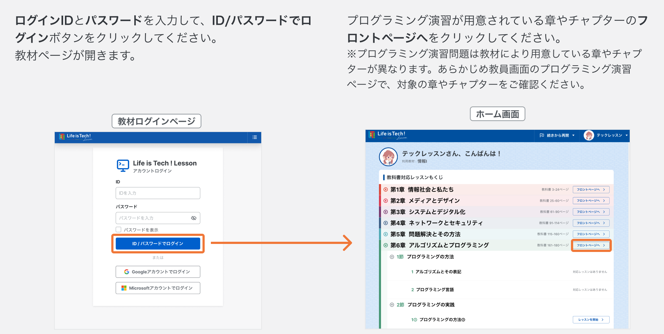Open フロントページへ for 第6章
Viewport: 664px width, 334px height.
591,245
